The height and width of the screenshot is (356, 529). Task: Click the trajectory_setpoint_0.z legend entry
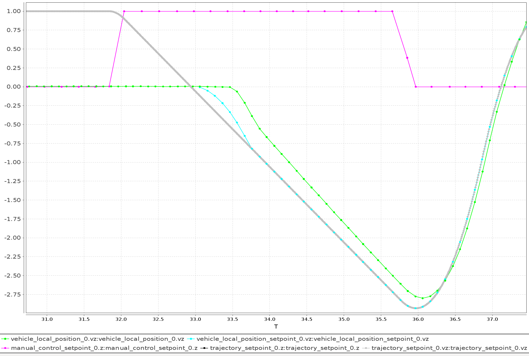[x=280, y=348]
